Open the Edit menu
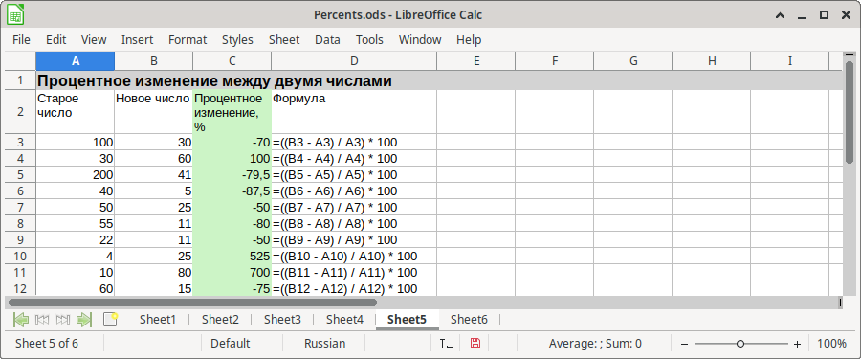This screenshot has height=359, width=861. (x=56, y=39)
